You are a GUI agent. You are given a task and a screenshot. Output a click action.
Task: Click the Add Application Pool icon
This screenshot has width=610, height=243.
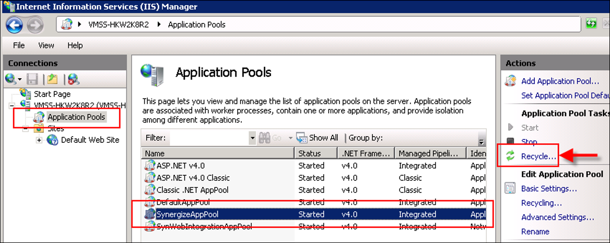pos(510,81)
